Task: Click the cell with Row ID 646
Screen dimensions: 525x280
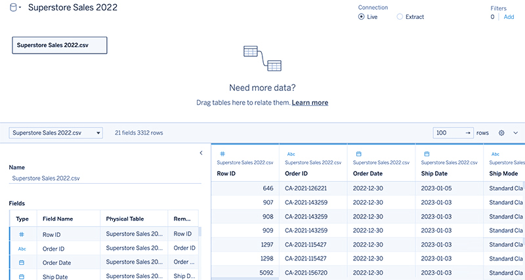Action: point(245,188)
